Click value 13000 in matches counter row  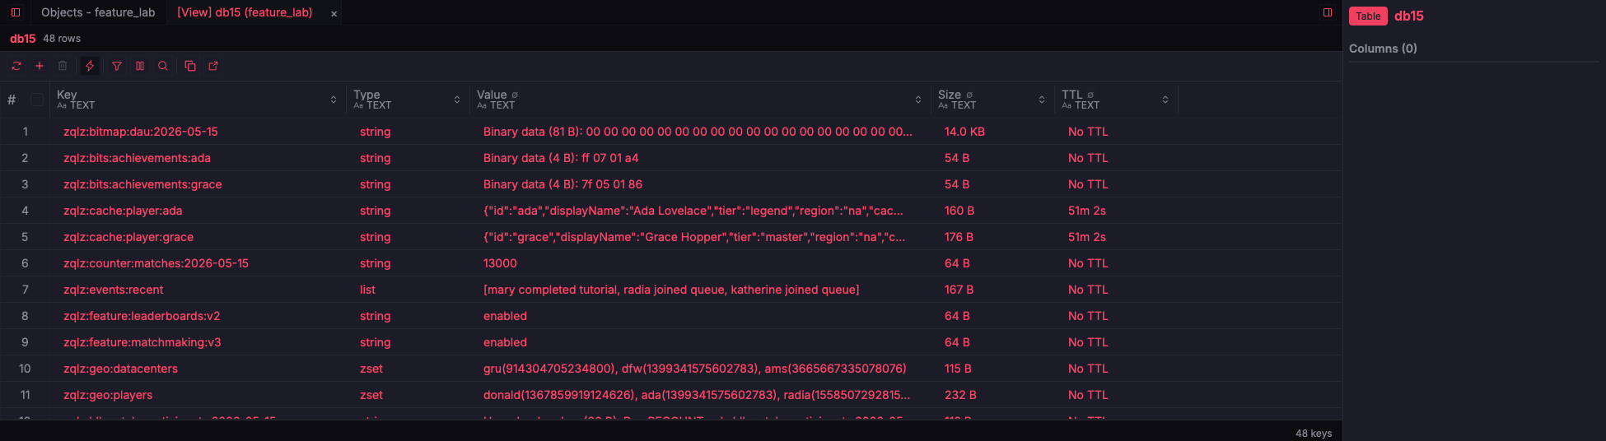point(500,263)
